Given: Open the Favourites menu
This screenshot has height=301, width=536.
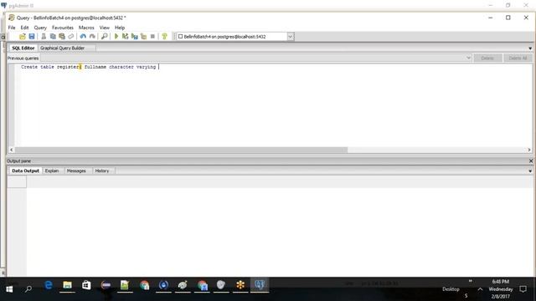Looking at the screenshot, I should [63, 28].
